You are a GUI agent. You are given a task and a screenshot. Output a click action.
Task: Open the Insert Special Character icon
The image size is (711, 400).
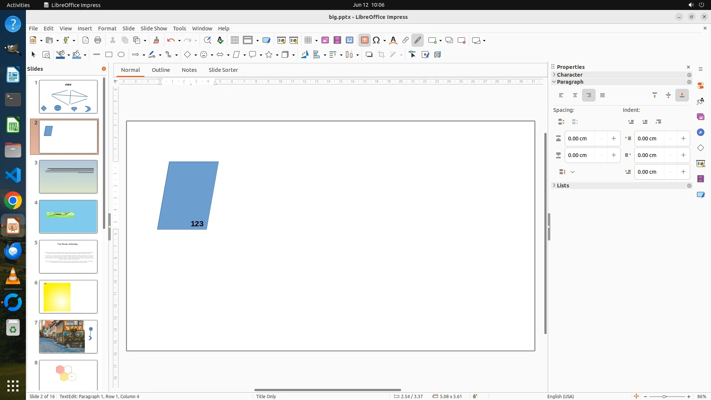[377, 40]
